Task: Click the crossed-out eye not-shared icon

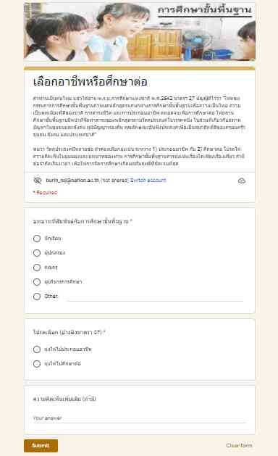Action: click(x=38, y=181)
